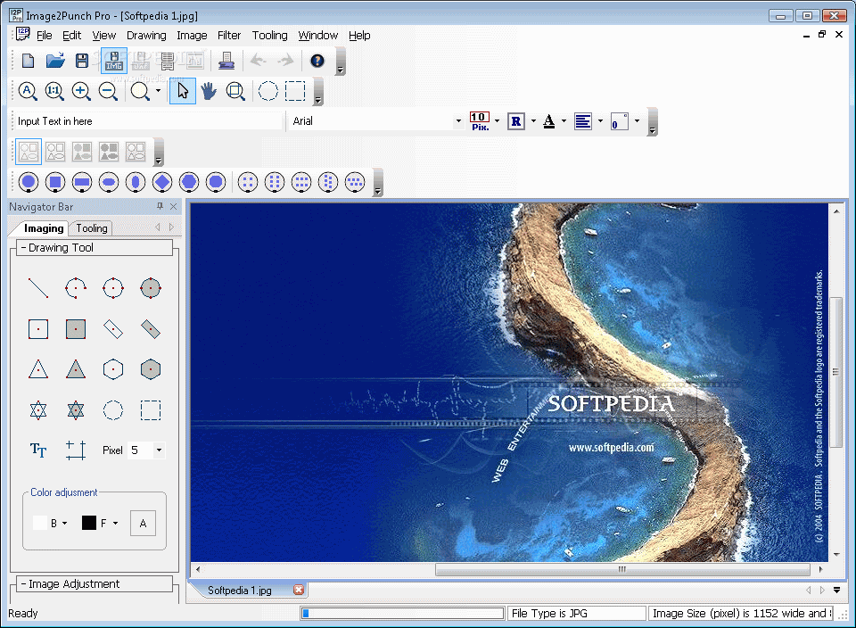The height and width of the screenshot is (628, 856).
Task: Click the A button in Color adjustment
Action: [143, 523]
